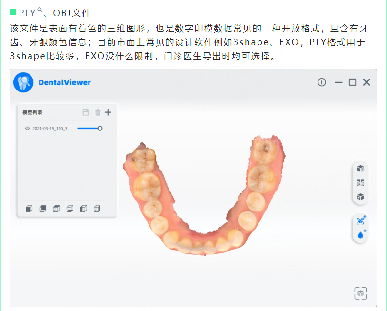
Task: Click the top cube tool in right toolbar
Action: 361,169
